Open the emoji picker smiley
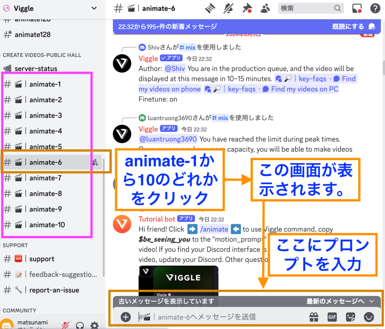Viewport: 385px width, 329px height. (x=369, y=317)
